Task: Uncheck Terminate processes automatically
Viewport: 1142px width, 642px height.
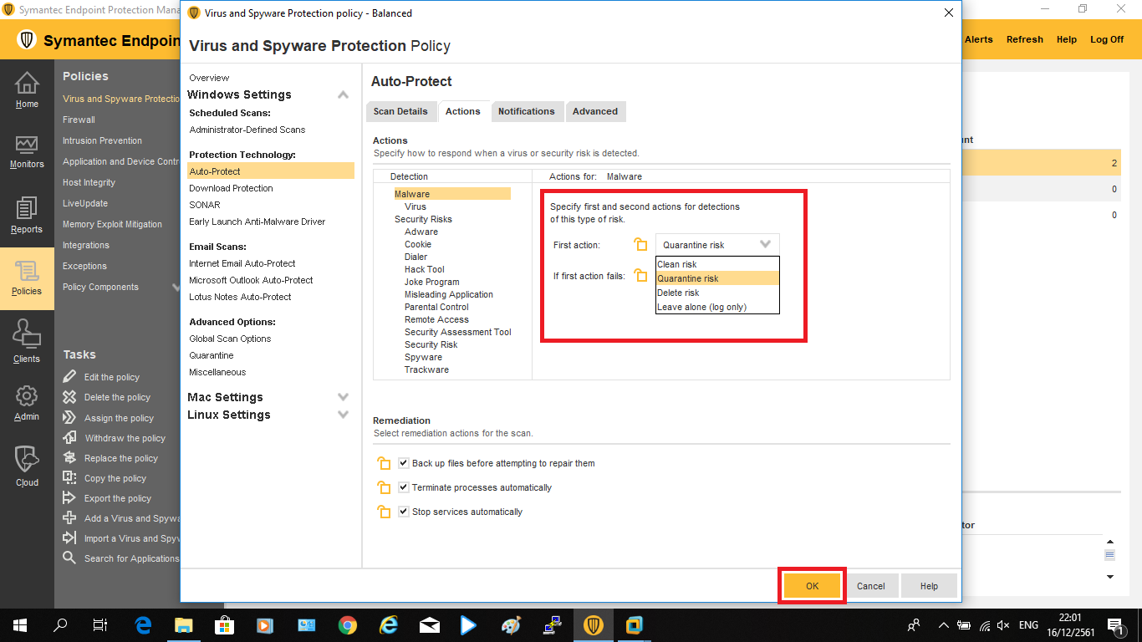Action: click(404, 487)
